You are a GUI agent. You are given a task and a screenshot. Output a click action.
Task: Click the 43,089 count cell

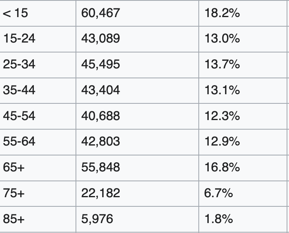pyautogui.click(x=100, y=39)
